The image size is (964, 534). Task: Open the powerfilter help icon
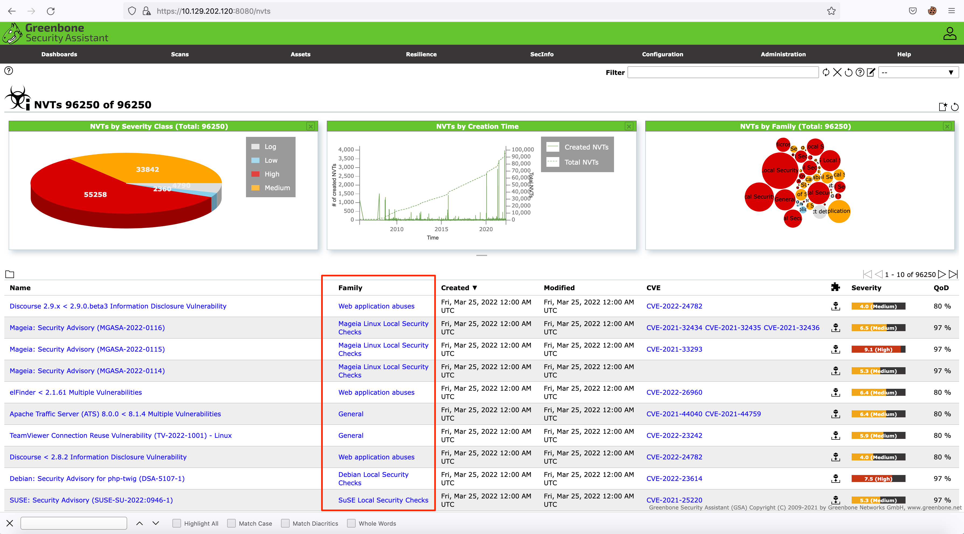click(x=860, y=72)
